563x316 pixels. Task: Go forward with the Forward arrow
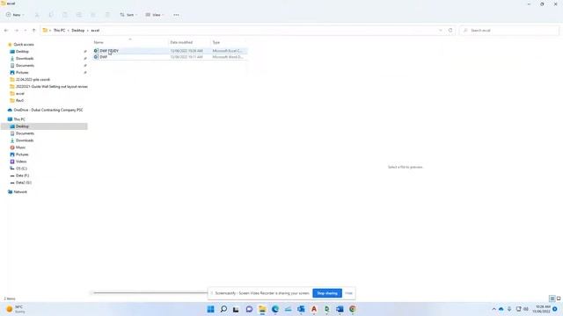pos(16,31)
